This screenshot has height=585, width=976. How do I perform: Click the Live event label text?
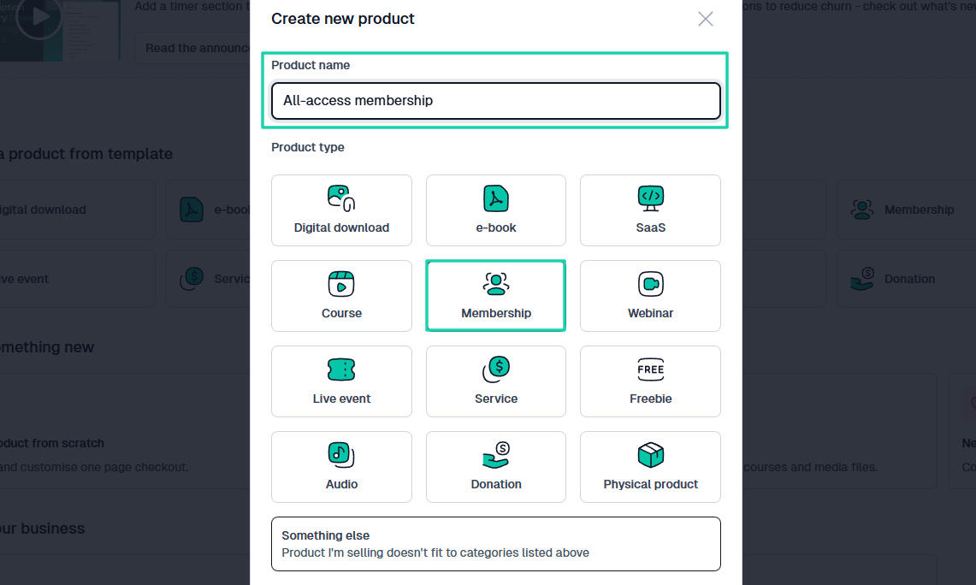pos(341,399)
